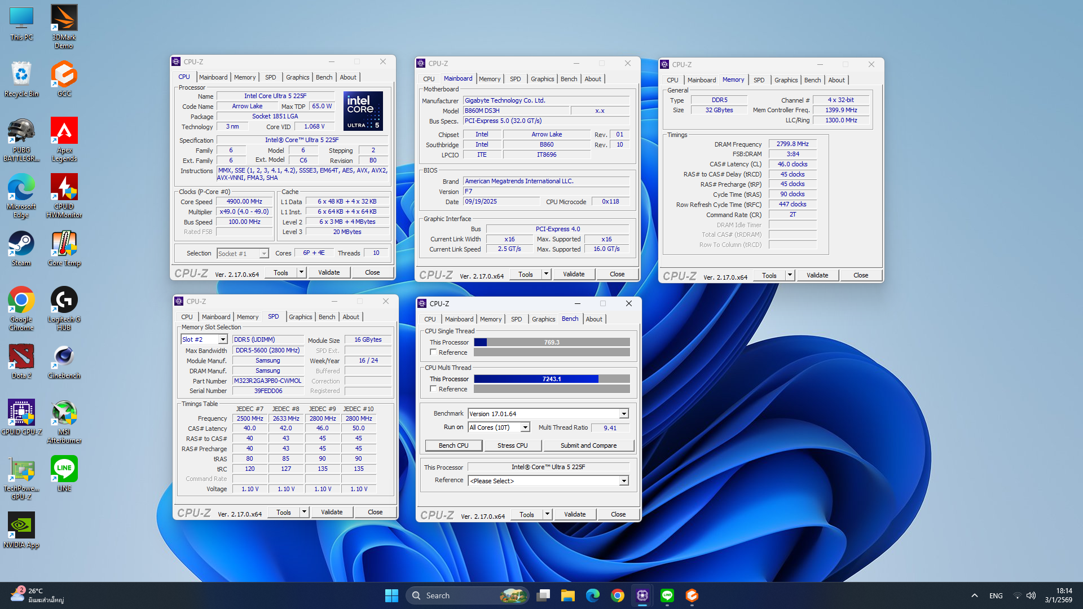Click the multi thread score bar
1083x609 pixels.
551,379
